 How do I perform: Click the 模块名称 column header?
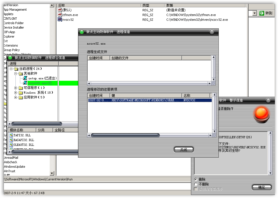pyautogui.click(x=22, y=130)
